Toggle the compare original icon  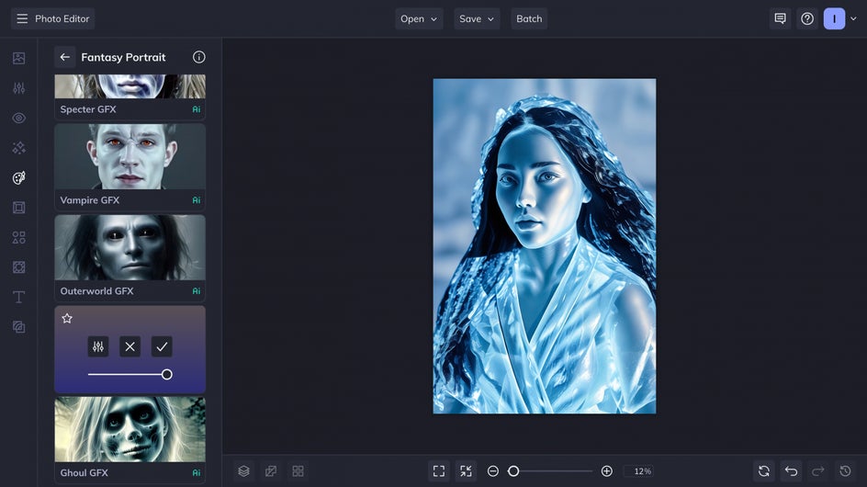point(271,471)
